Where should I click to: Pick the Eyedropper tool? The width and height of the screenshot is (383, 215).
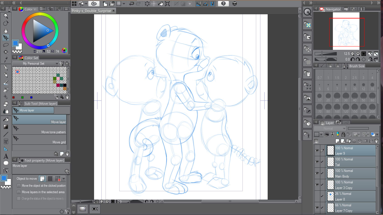6,59
